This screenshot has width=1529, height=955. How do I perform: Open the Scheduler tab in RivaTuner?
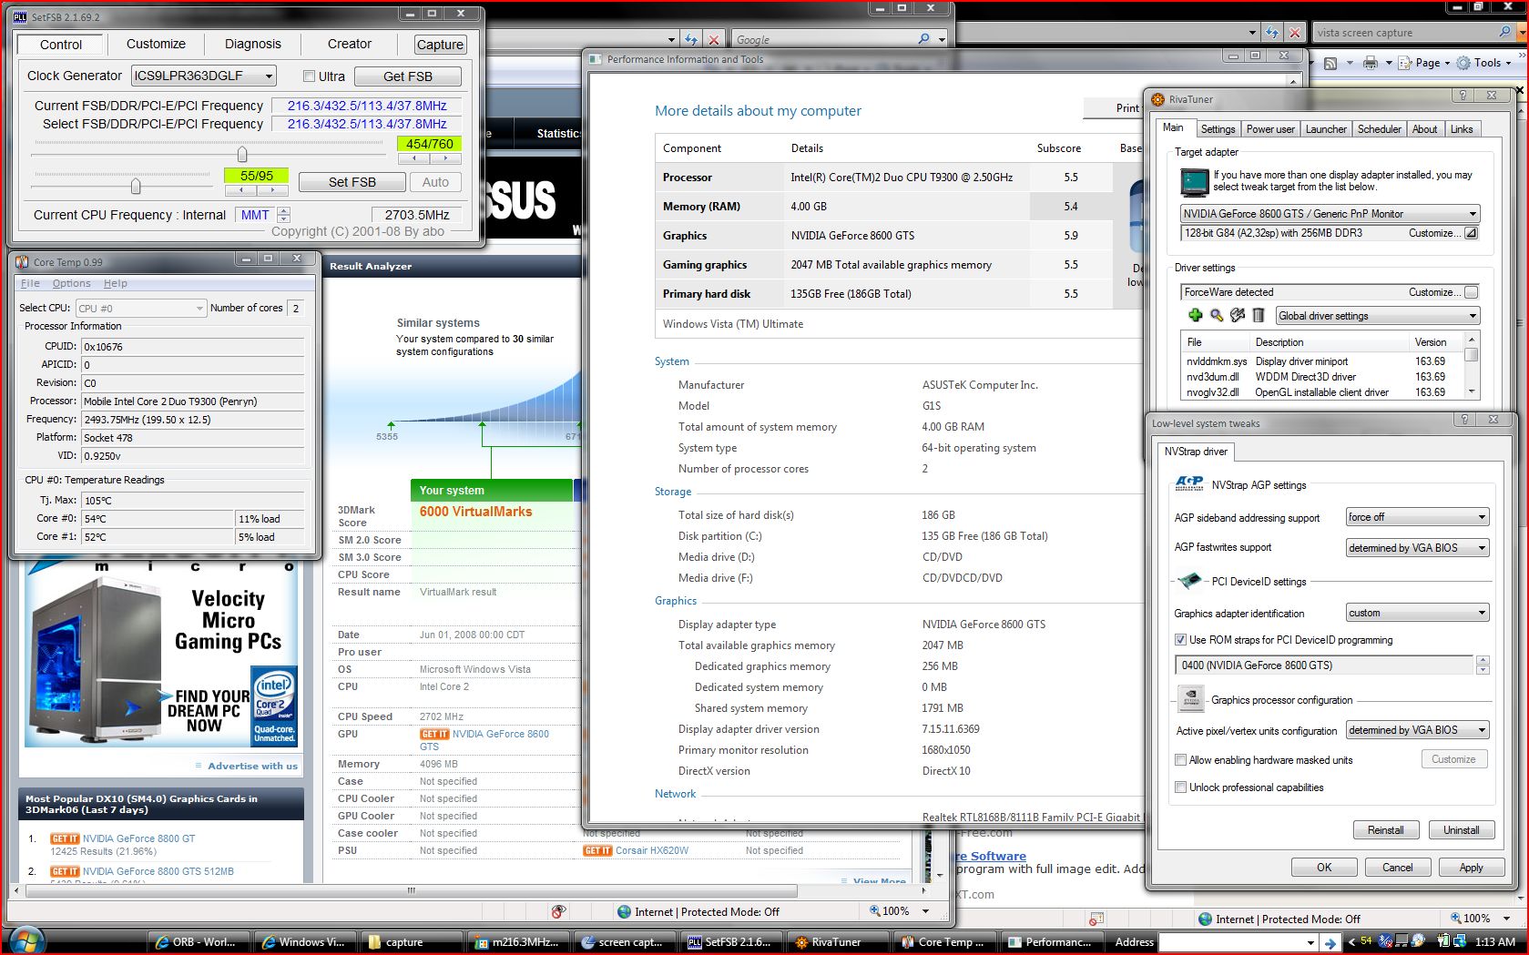click(1379, 129)
